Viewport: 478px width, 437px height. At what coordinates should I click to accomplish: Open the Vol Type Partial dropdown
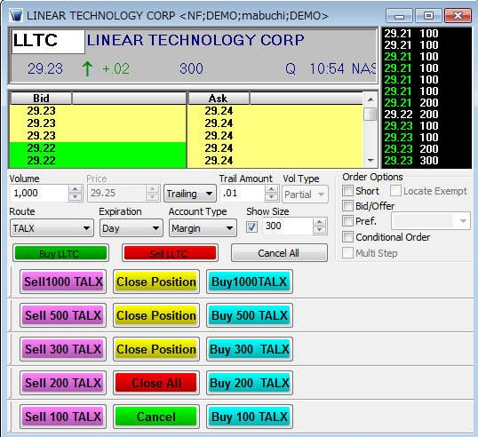[x=305, y=195]
